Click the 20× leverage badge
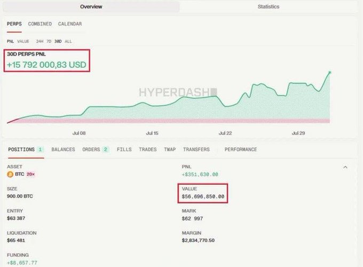This screenshot has height=267, width=363. coord(30,174)
